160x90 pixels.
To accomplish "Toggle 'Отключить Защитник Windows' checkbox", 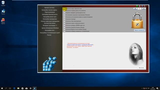I will click(x=64, y=27).
